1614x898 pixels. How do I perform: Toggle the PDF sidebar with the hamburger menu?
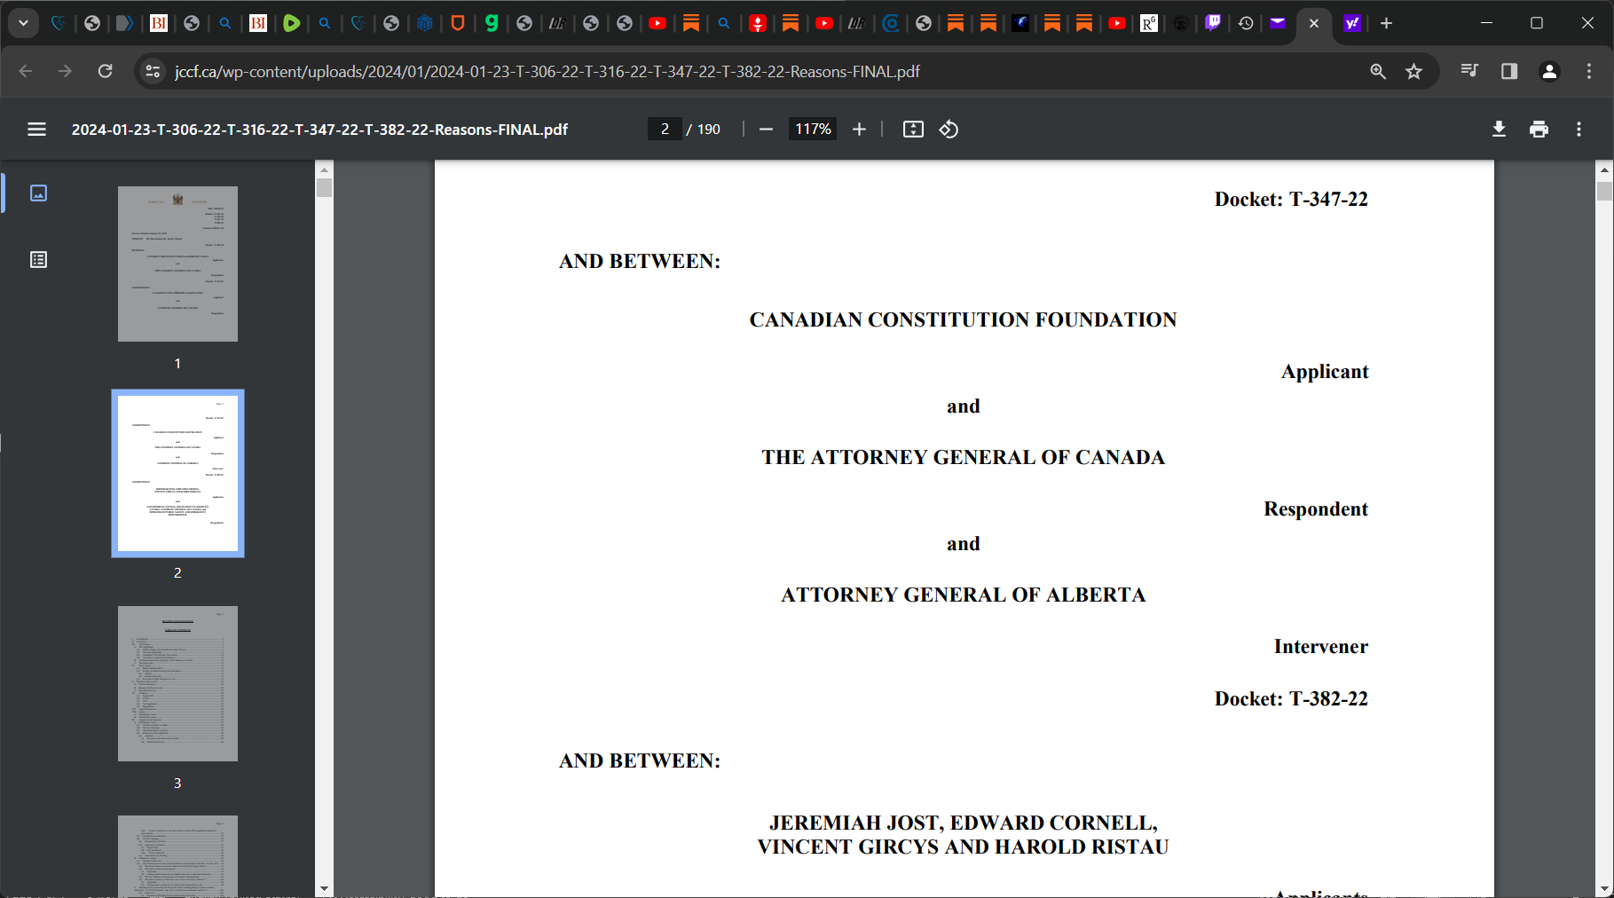click(x=36, y=130)
